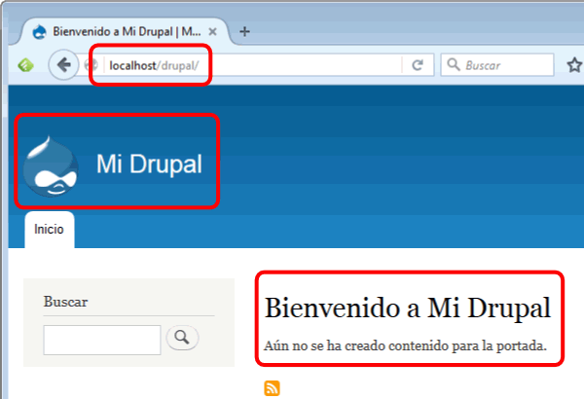Image resolution: width=584 pixels, height=399 pixels.
Task: Reload the page with the refresh icon
Action: (418, 65)
